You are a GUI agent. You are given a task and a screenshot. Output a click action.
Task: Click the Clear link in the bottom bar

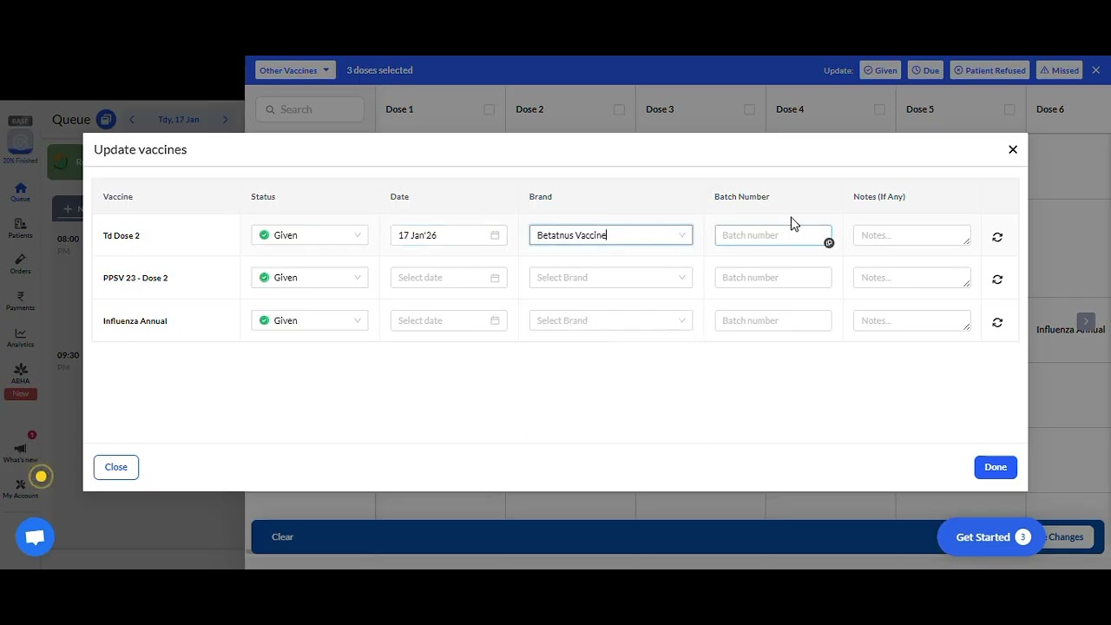(x=282, y=536)
